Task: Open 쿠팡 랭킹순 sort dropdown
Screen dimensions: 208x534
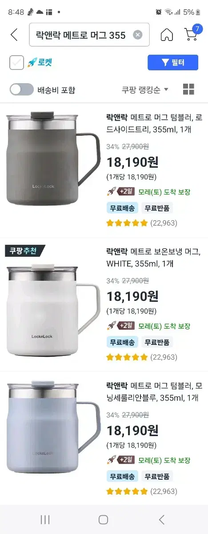Action: [x=145, y=89]
